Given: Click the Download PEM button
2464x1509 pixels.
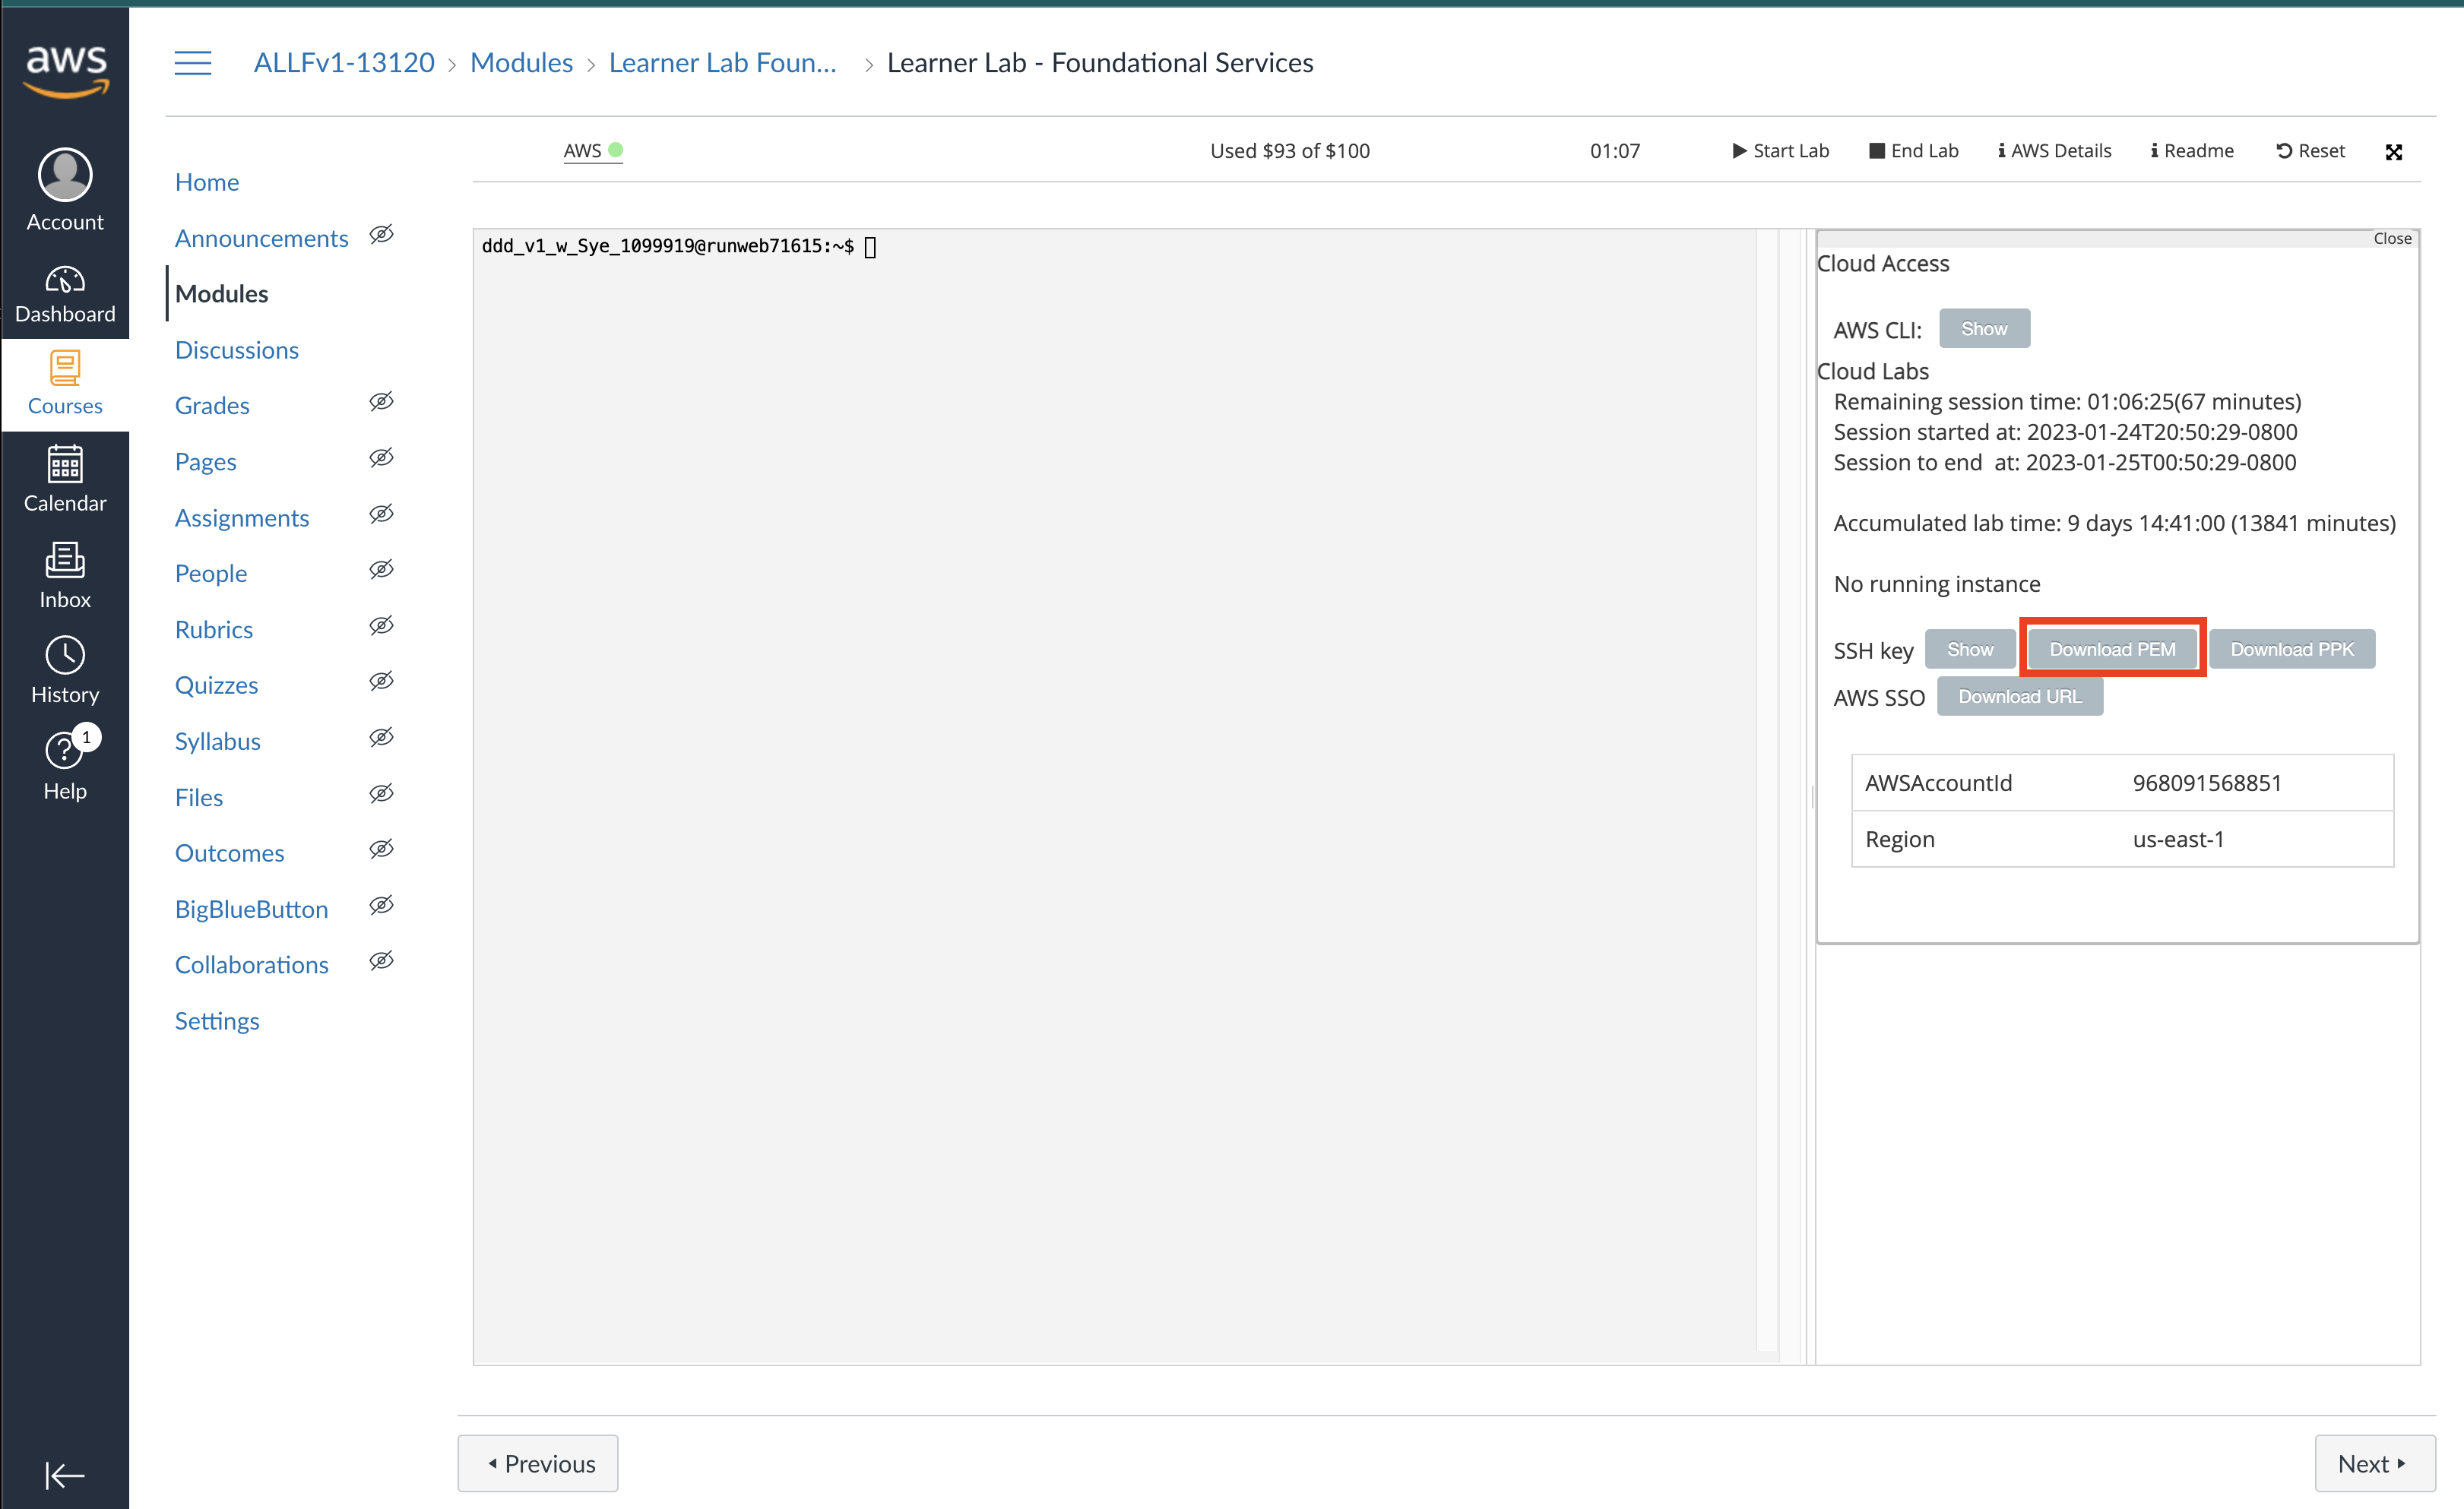Looking at the screenshot, I should tap(2112, 649).
